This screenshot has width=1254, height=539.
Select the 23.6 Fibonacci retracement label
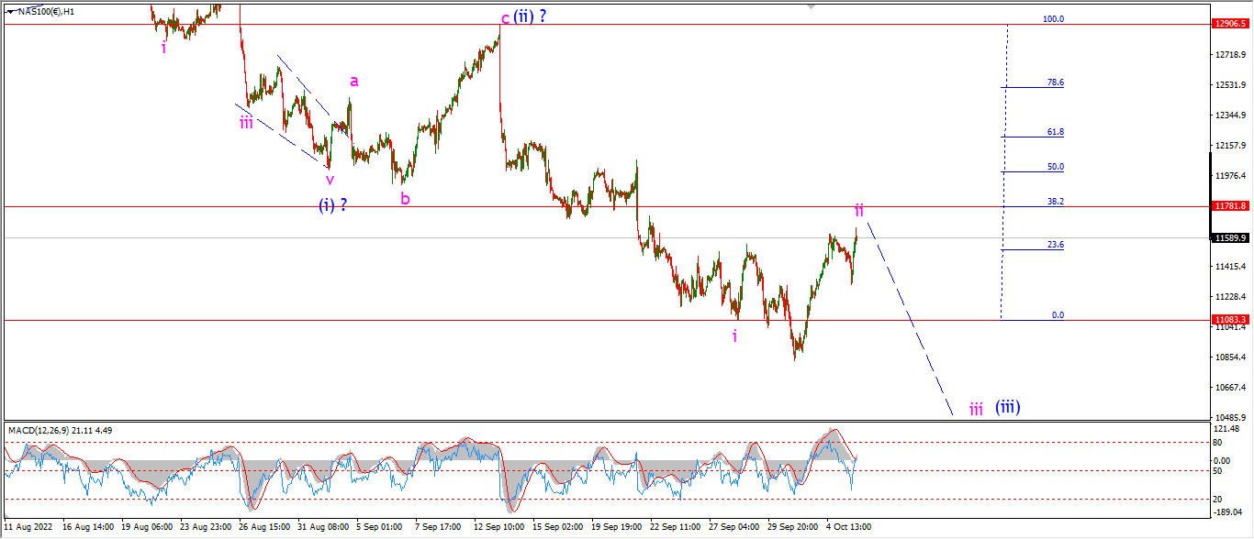1056,245
